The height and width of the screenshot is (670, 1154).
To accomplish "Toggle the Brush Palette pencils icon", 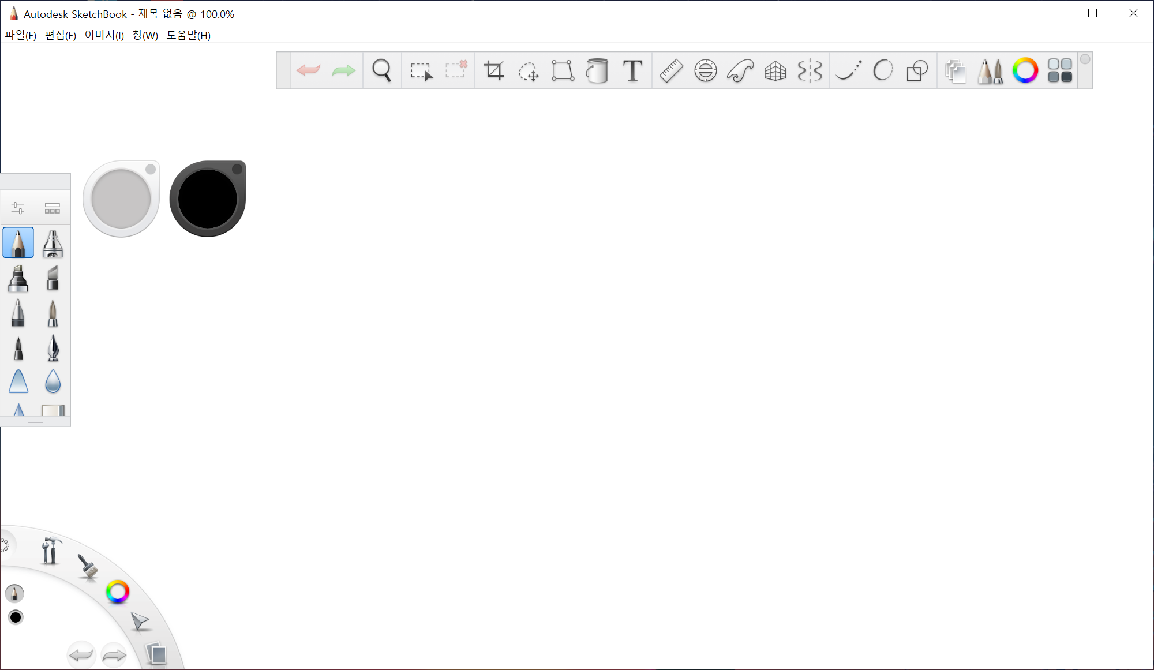I will 990,71.
